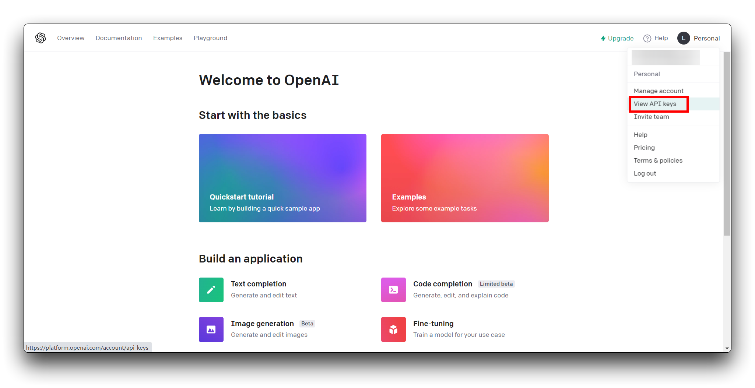Click the Welcome to OpenAI heading
755x388 pixels.
click(x=269, y=80)
